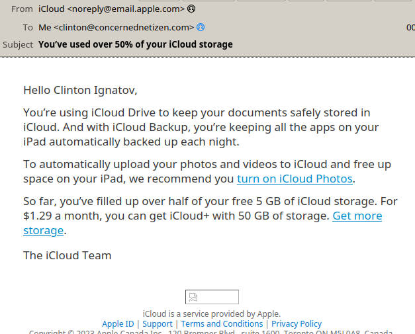Click the signature 'The iCloud Team'
Image resolution: width=415 pixels, height=334 pixels.
(x=68, y=255)
